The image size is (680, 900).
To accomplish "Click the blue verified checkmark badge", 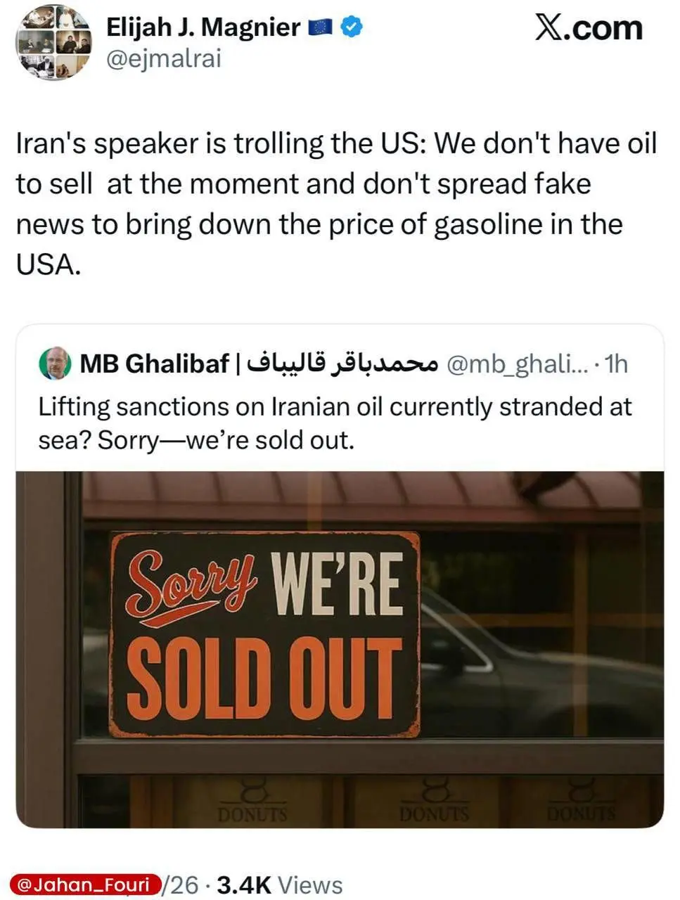I will coord(352,27).
